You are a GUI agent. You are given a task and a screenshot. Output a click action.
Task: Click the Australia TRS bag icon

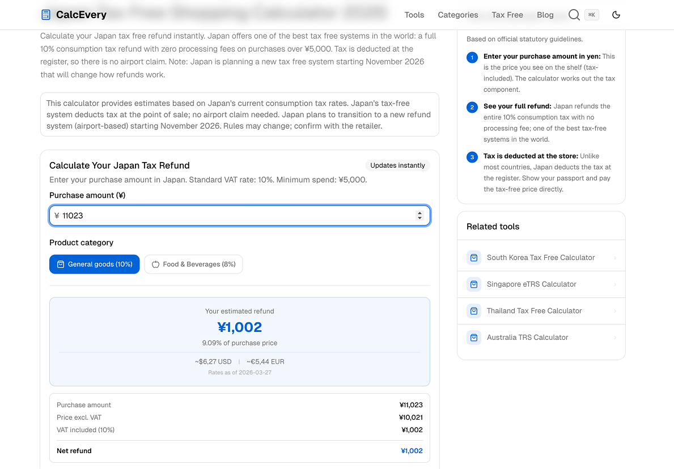click(474, 338)
